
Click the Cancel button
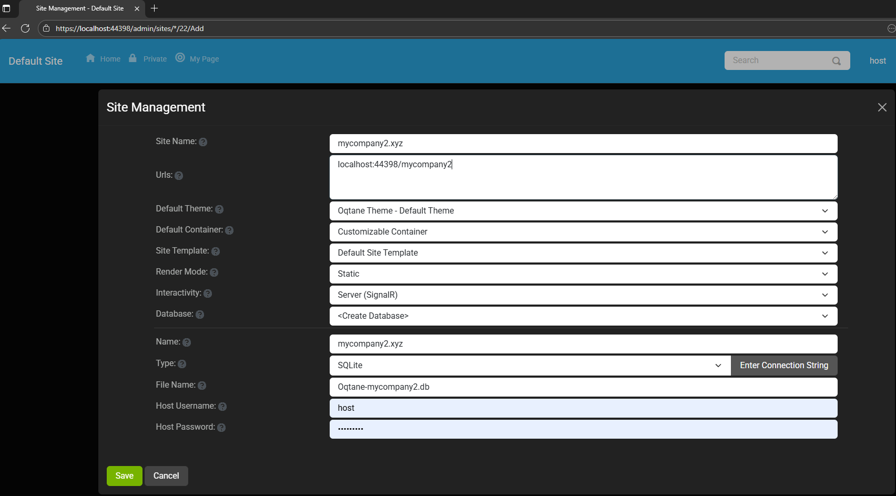pos(166,476)
